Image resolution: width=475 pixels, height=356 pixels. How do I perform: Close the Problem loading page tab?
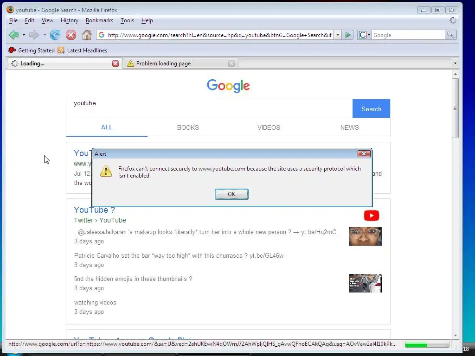coord(231,63)
